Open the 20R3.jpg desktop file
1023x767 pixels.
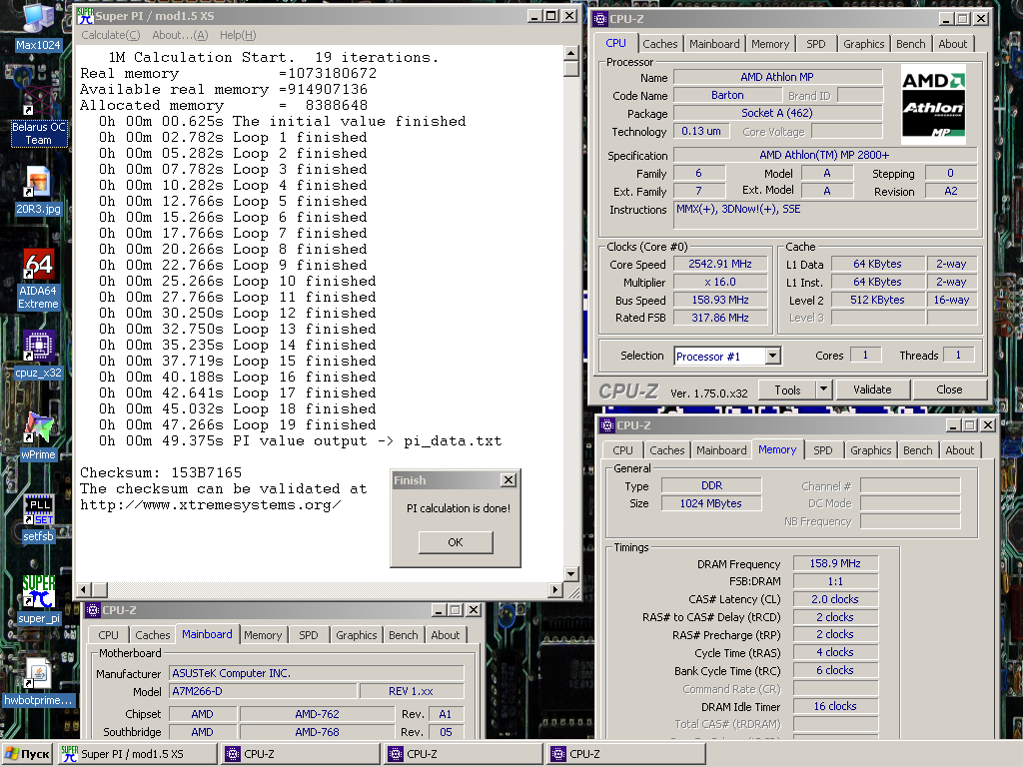pos(38,191)
